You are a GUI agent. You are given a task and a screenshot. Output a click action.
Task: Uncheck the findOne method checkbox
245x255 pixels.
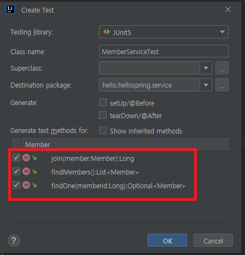coord(16,185)
